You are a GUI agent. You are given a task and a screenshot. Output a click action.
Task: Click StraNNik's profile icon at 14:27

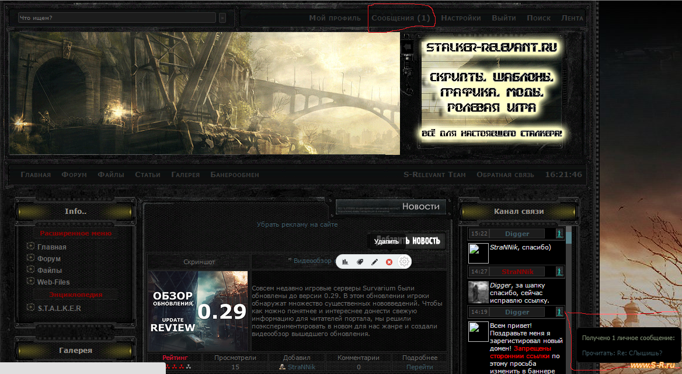[x=559, y=272]
